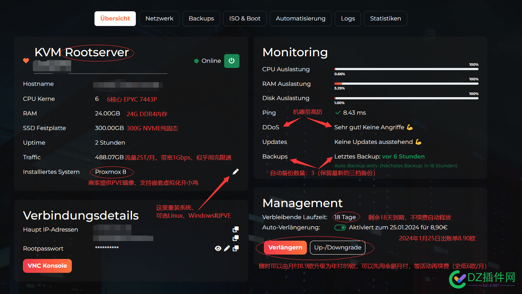
Task: Click the 8.43 ms ping value
Action: point(354,112)
